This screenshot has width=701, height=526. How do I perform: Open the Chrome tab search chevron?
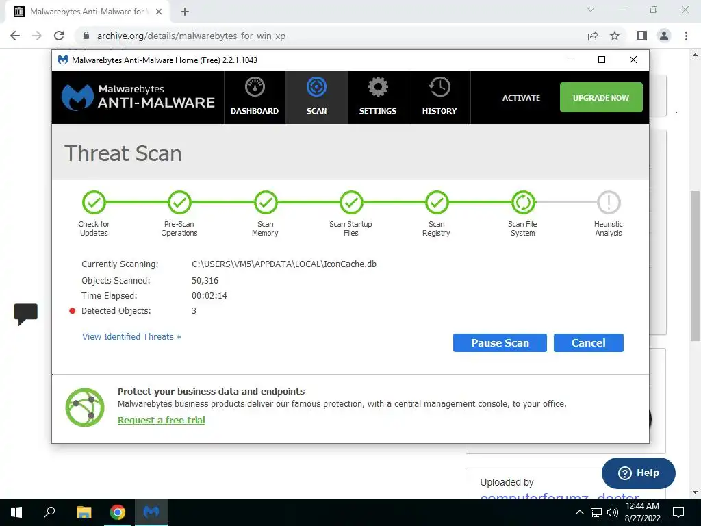[591, 10]
